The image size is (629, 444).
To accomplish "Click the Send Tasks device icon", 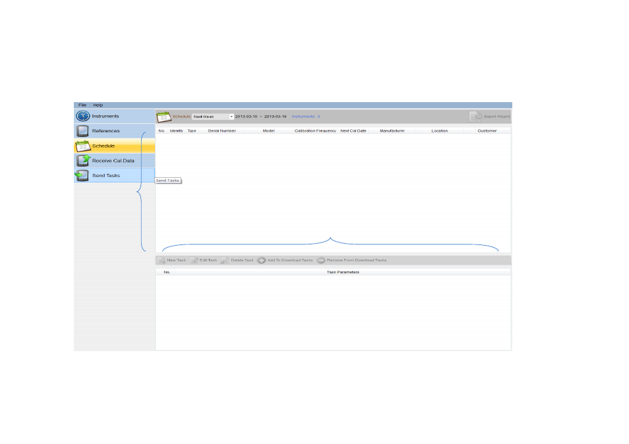I will pos(82,175).
